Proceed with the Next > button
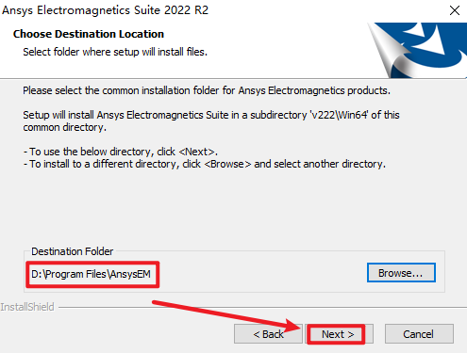Screen dimensions: 467x353 pyautogui.click(x=339, y=334)
